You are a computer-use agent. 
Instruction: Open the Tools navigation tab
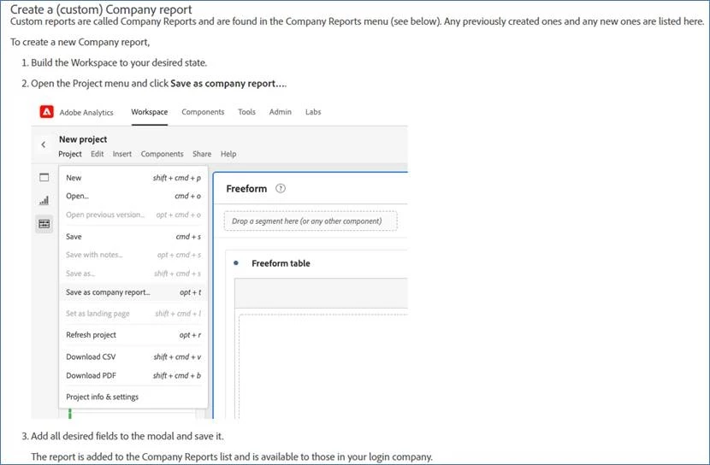click(x=246, y=112)
